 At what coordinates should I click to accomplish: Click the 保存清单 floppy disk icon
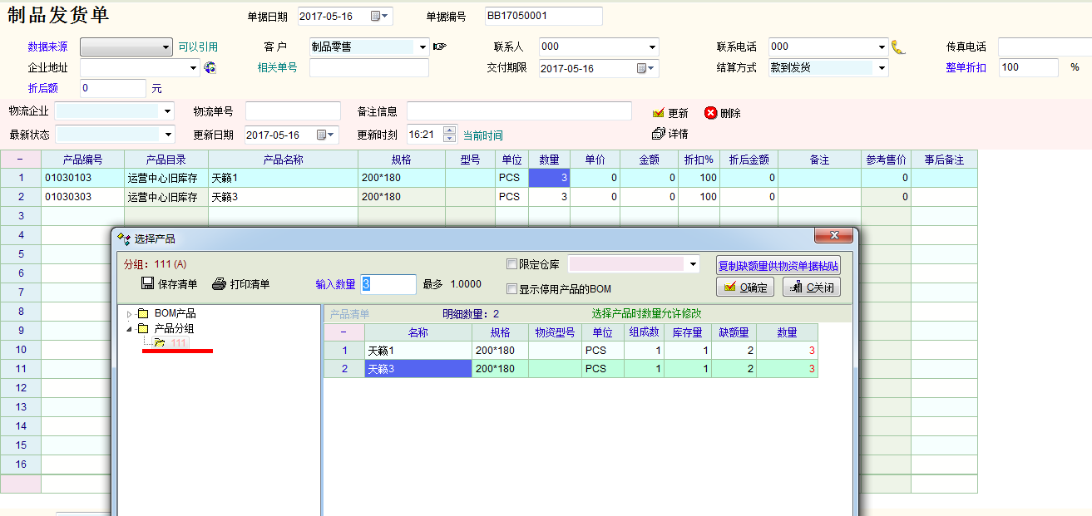tap(148, 284)
